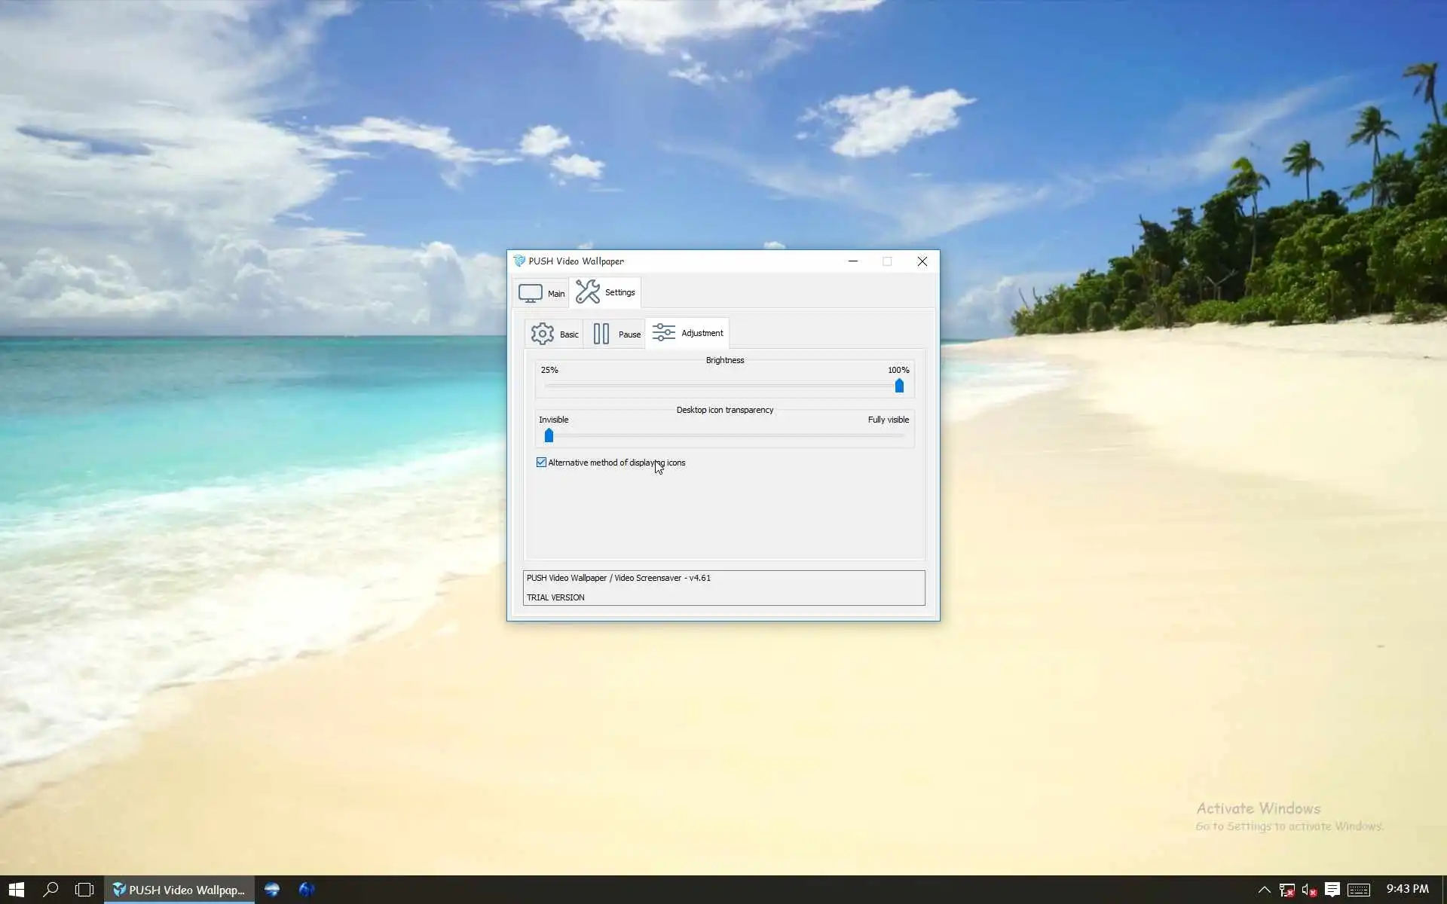Click the muted volume tray icon
The width and height of the screenshot is (1447, 904).
point(1309,890)
